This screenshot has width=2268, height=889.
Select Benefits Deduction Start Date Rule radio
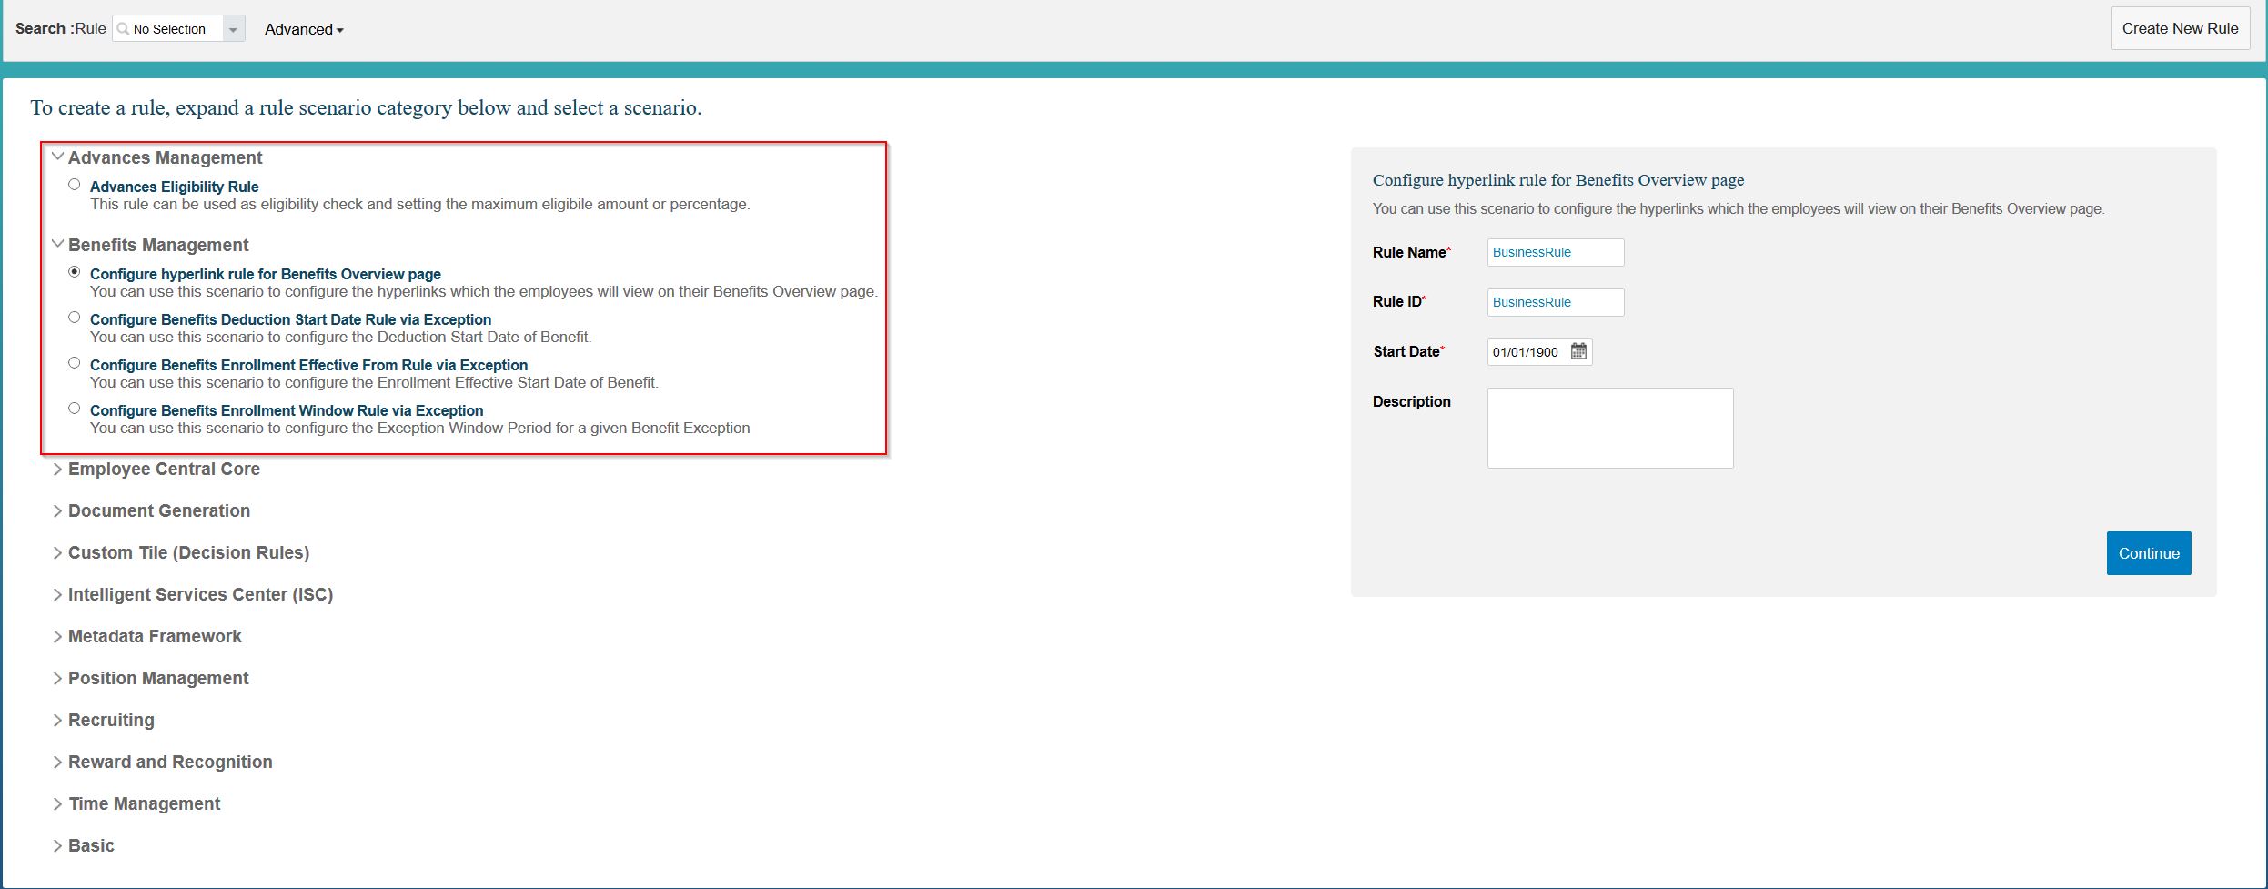tap(75, 318)
